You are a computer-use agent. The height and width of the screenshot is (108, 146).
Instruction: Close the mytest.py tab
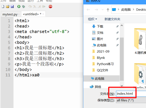(x=19, y=14)
